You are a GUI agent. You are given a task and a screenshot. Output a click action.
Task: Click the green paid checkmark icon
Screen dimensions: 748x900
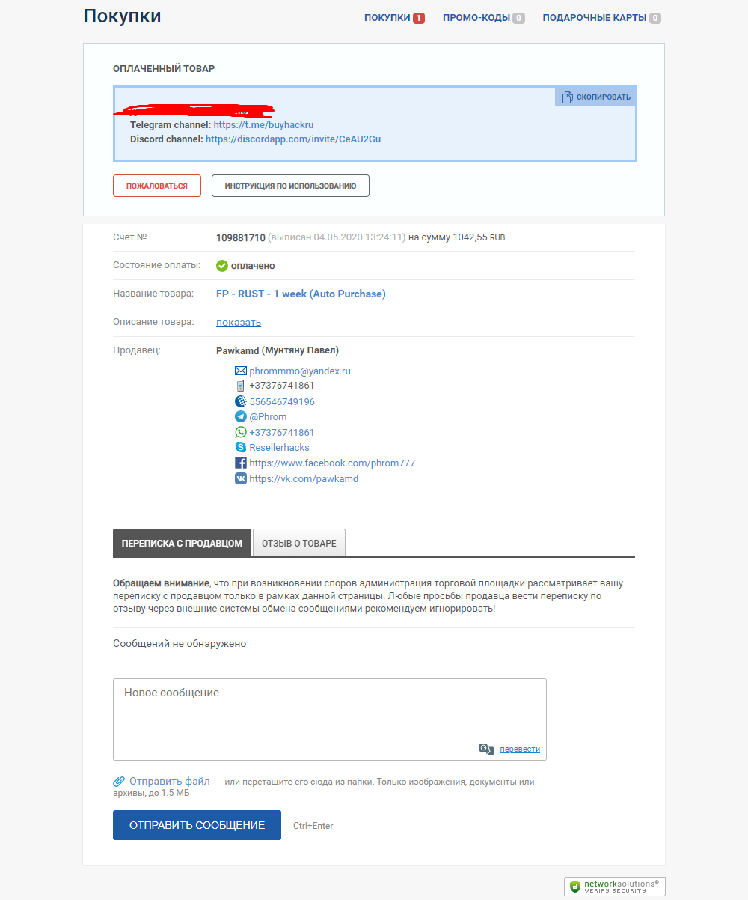pos(222,266)
